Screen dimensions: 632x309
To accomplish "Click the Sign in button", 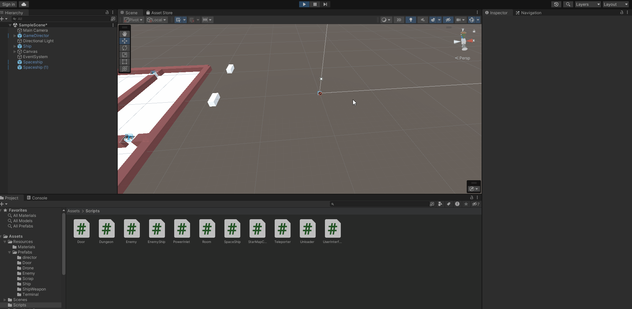I will pyautogui.click(x=8, y=4).
